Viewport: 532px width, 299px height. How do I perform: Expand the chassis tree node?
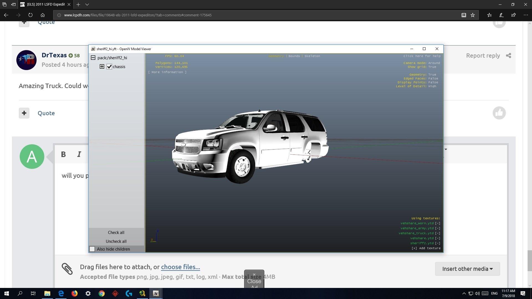[102, 67]
